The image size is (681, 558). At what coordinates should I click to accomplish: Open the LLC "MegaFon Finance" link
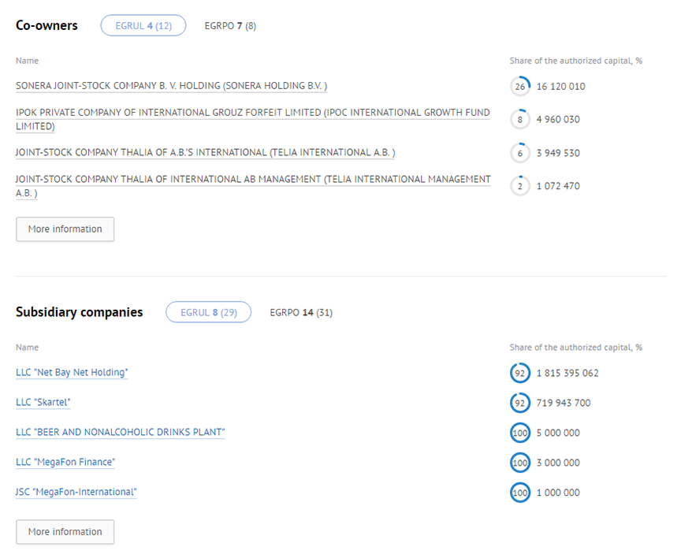pos(65,462)
